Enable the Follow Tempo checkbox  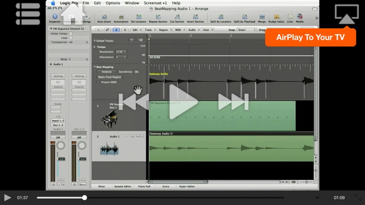(71, 34)
